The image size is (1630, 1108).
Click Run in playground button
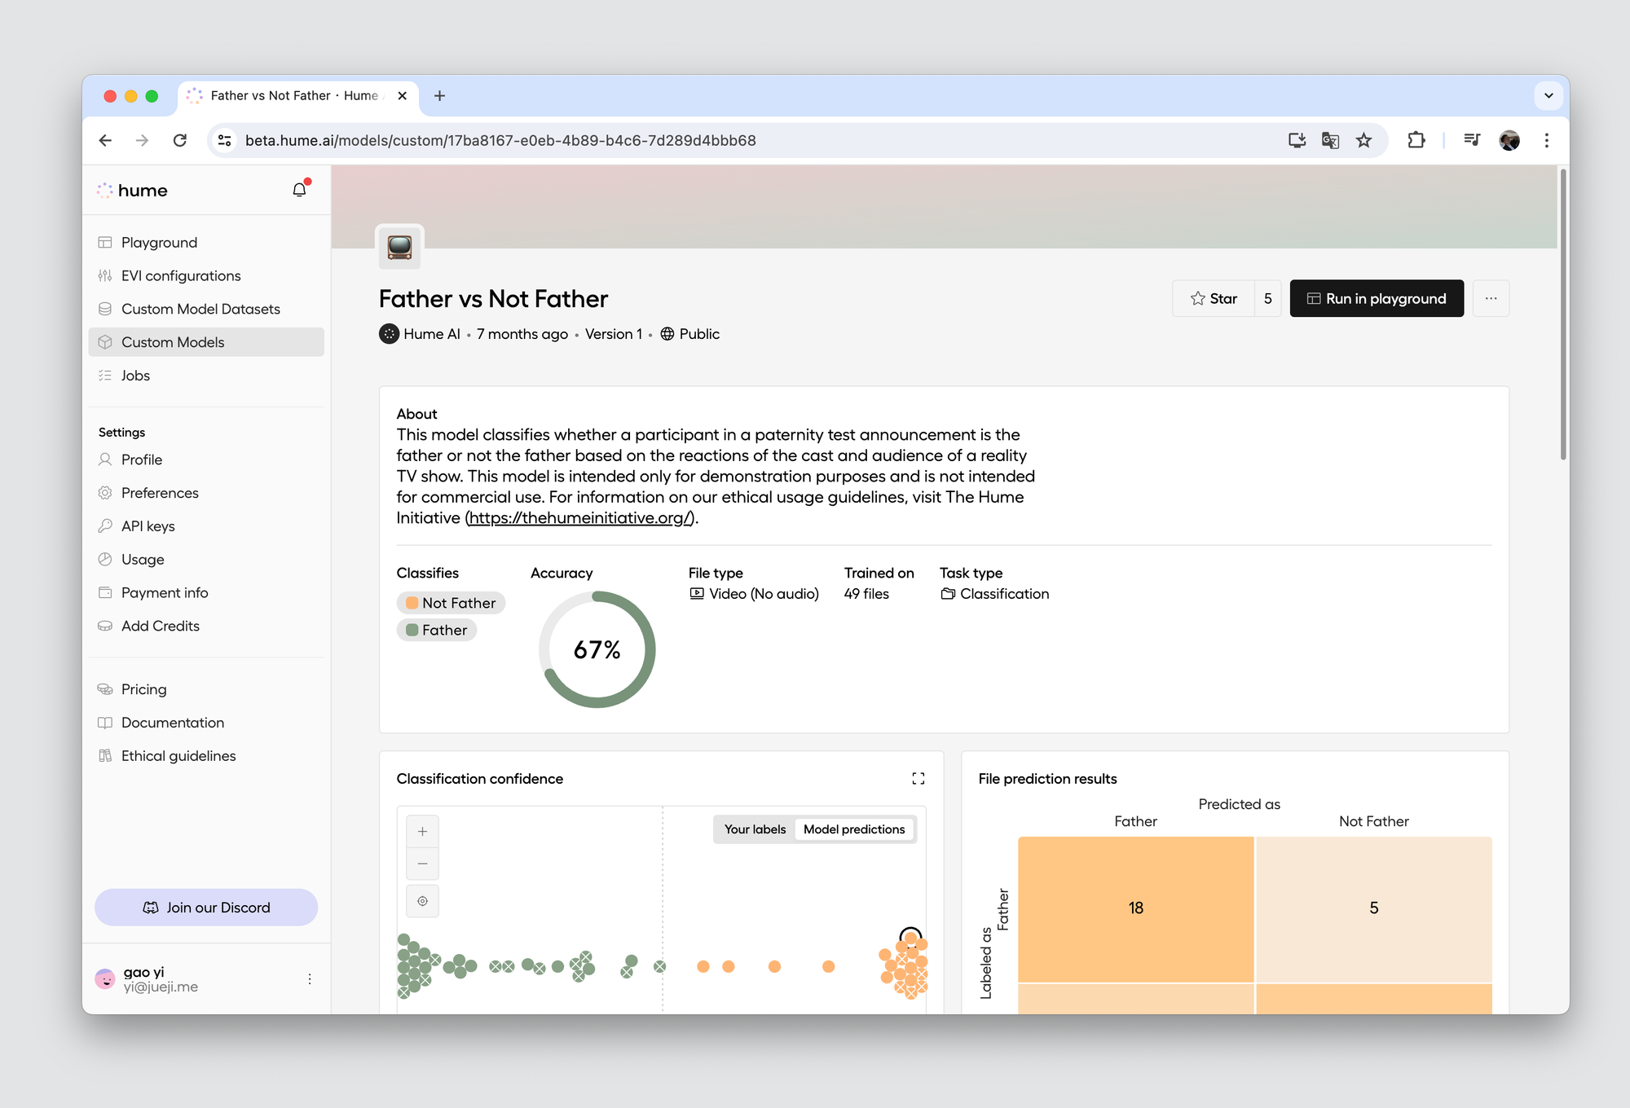1377,299
